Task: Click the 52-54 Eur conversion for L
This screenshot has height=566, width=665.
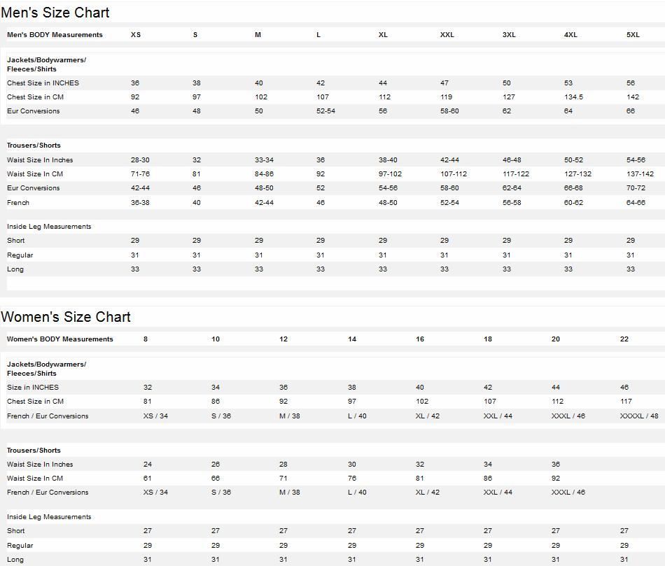Action: coord(325,111)
